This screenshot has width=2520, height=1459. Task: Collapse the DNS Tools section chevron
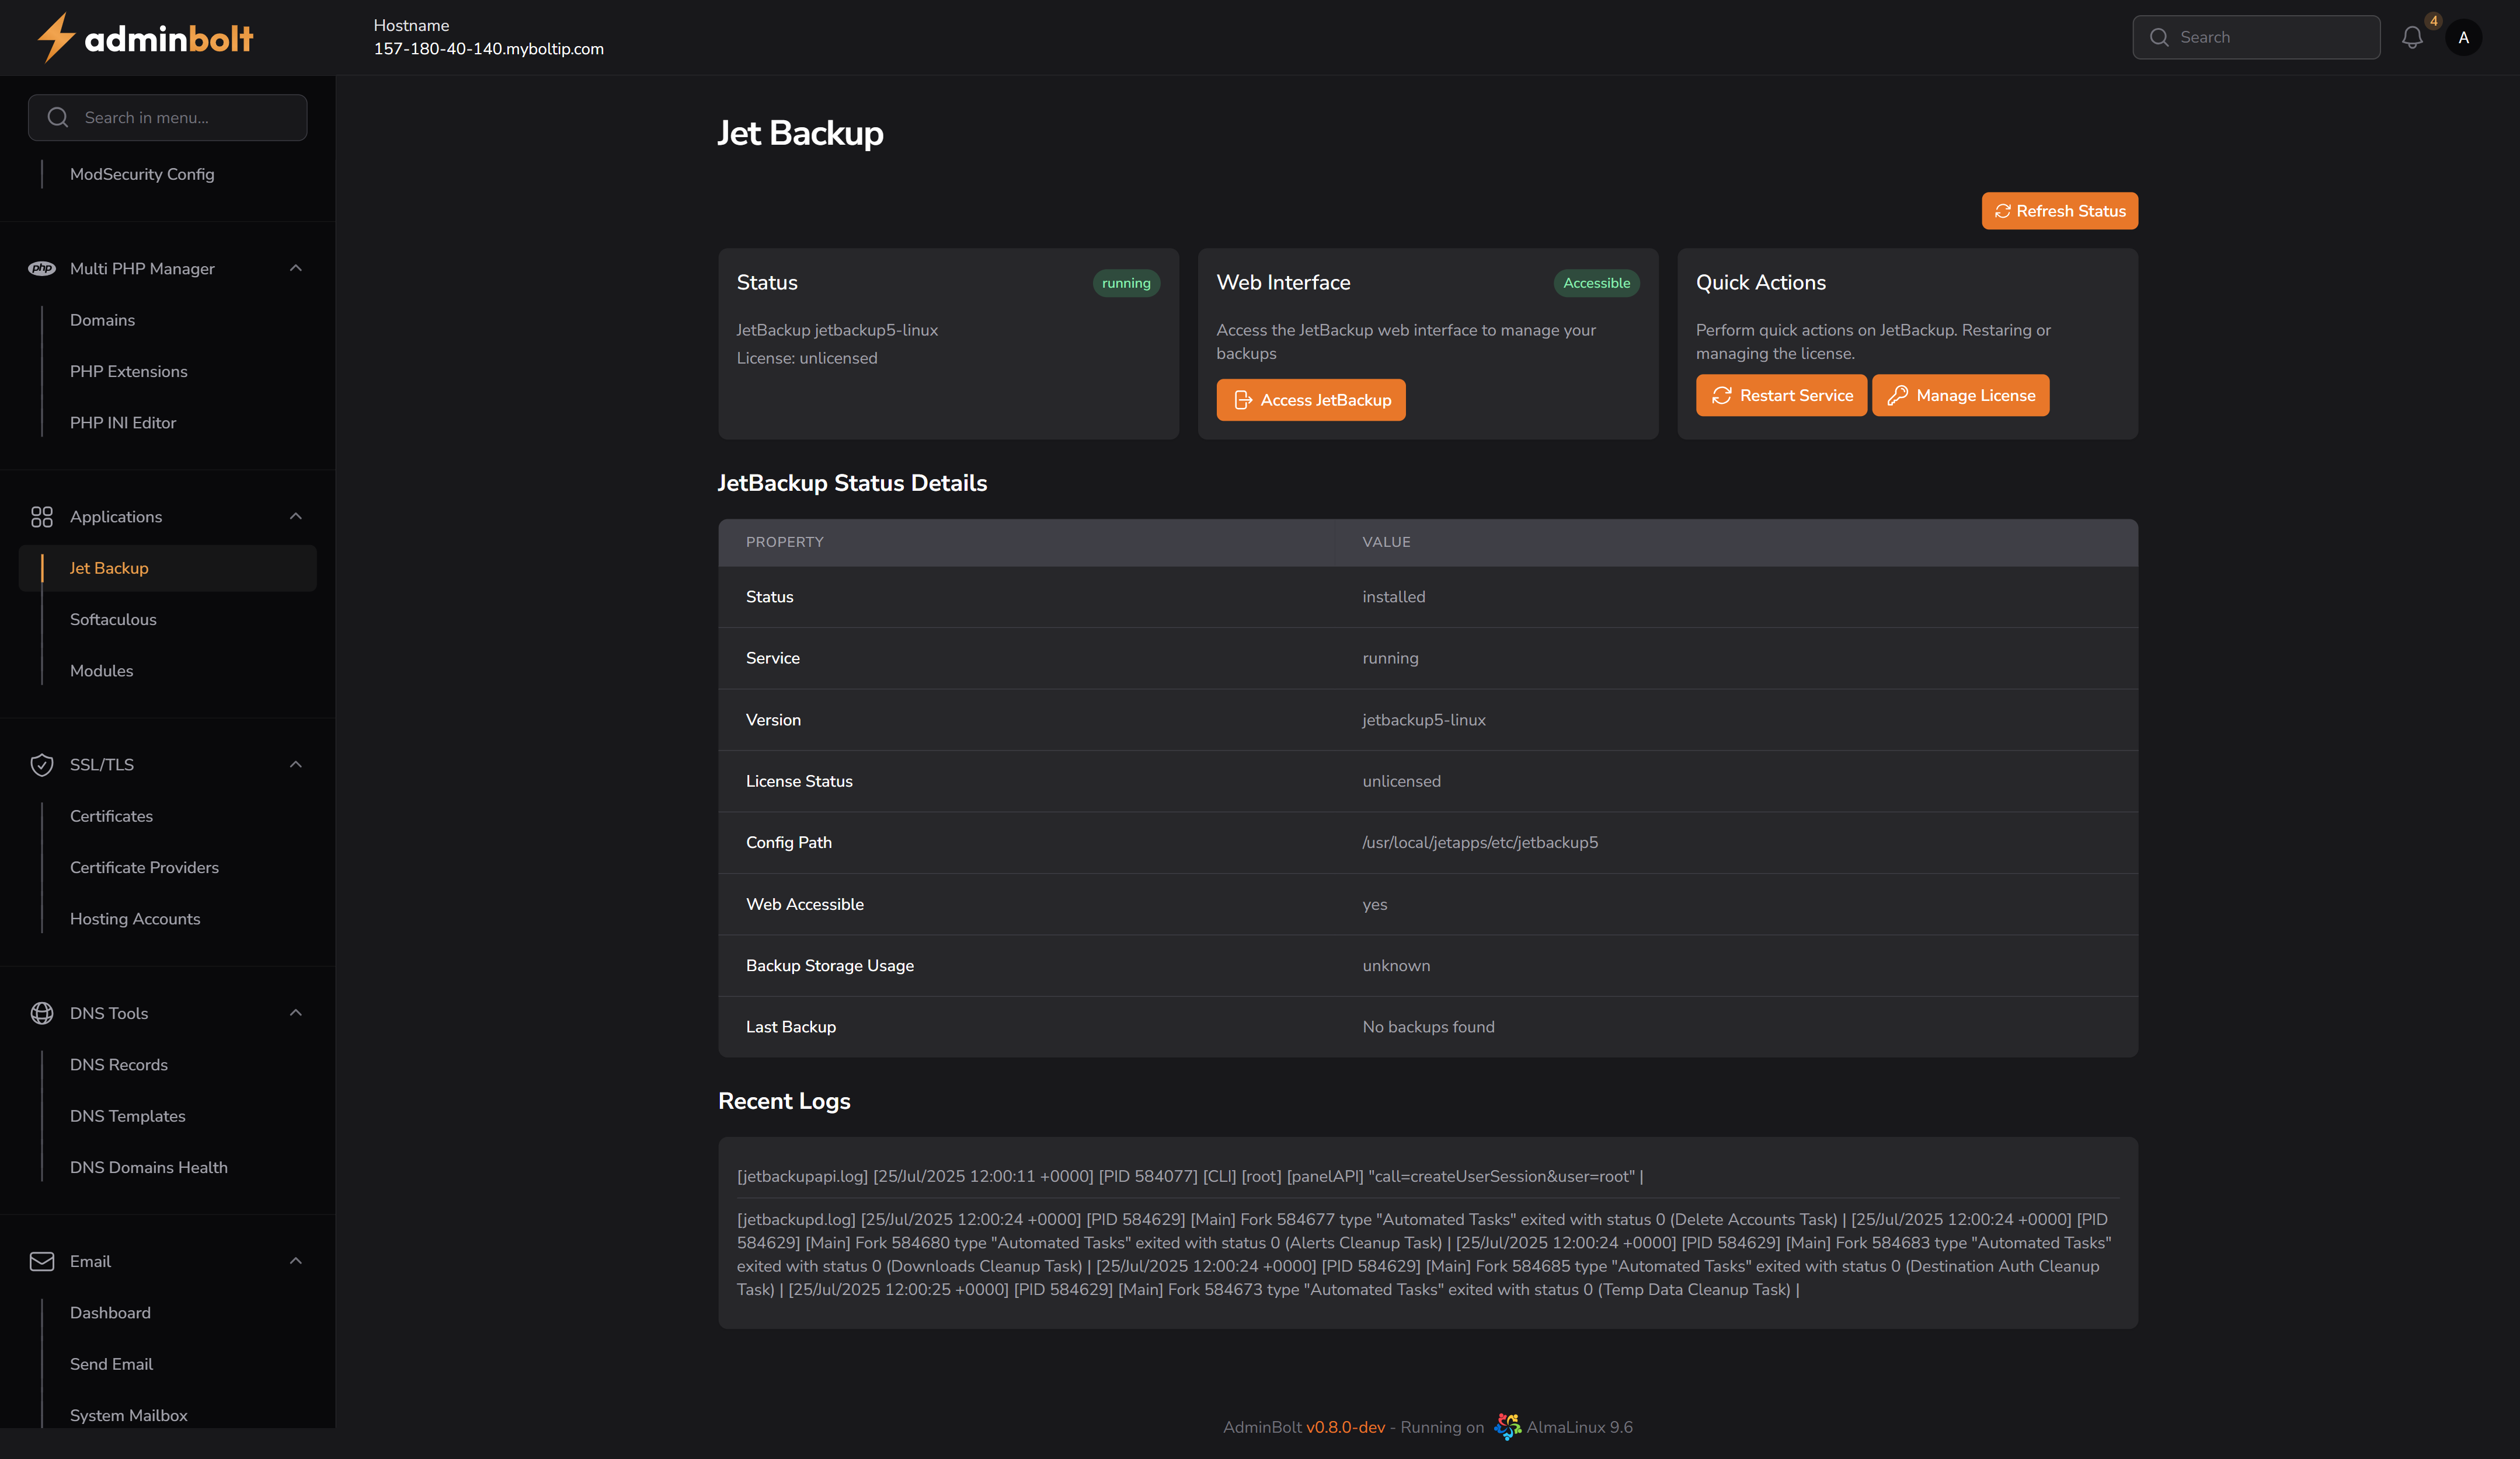coord(295,1013)
